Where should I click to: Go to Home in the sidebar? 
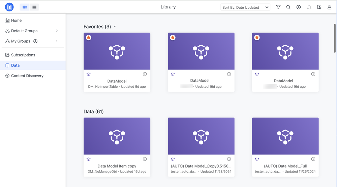[16, 20]
